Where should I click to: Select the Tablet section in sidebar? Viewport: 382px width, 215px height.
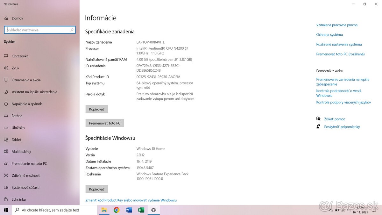[x=15, y=140]
